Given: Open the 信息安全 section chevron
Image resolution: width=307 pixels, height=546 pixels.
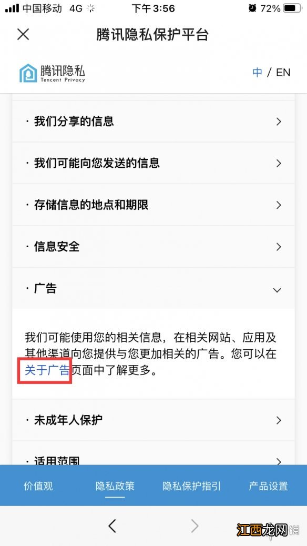Looking at the screenshot, I should [x=279, y=247].
